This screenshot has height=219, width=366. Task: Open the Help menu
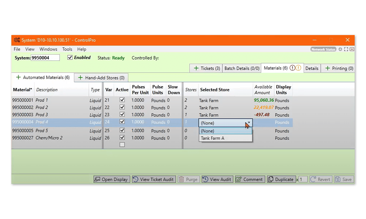82,49
